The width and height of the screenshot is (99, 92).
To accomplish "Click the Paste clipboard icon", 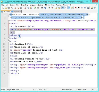I will 31,8.
